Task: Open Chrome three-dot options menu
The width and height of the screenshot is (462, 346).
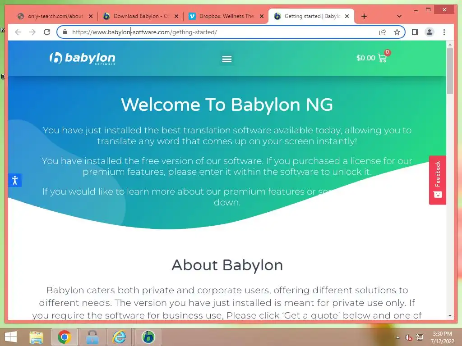Action: coord(444,32)
